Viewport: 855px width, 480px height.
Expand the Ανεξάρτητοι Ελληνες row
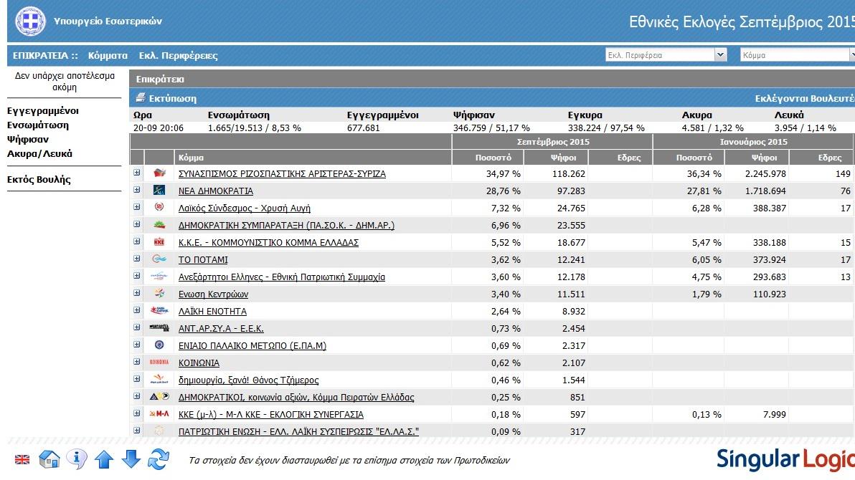coord(137,276)
